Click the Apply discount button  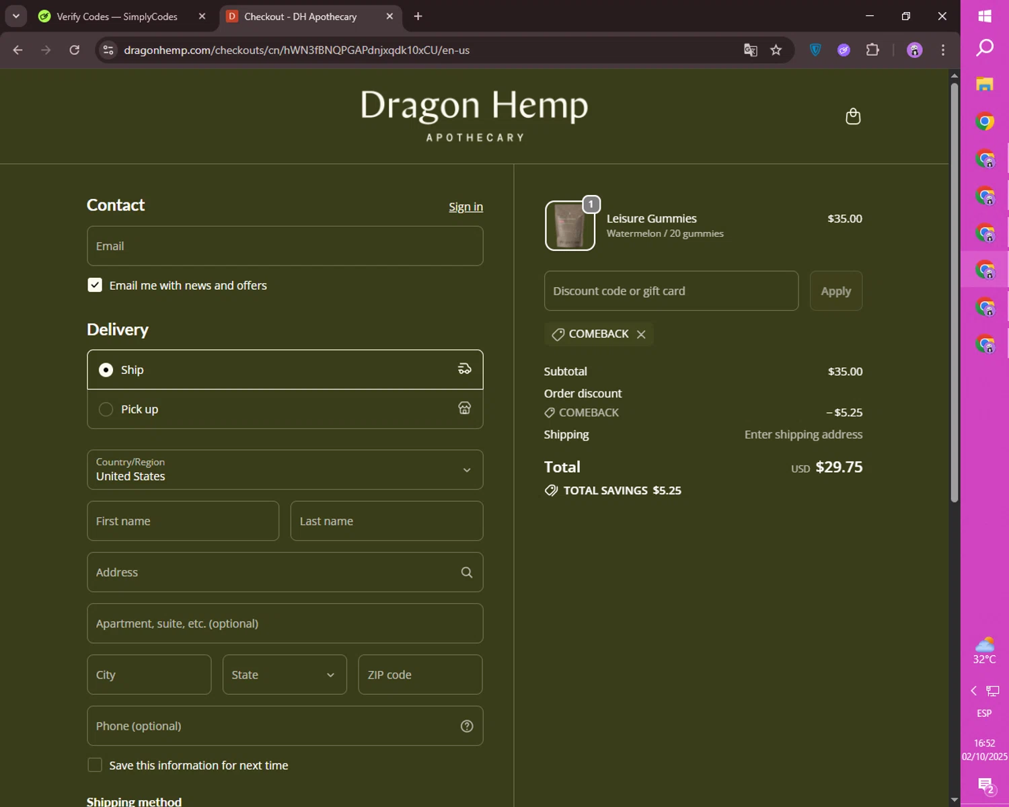[836, 291]
